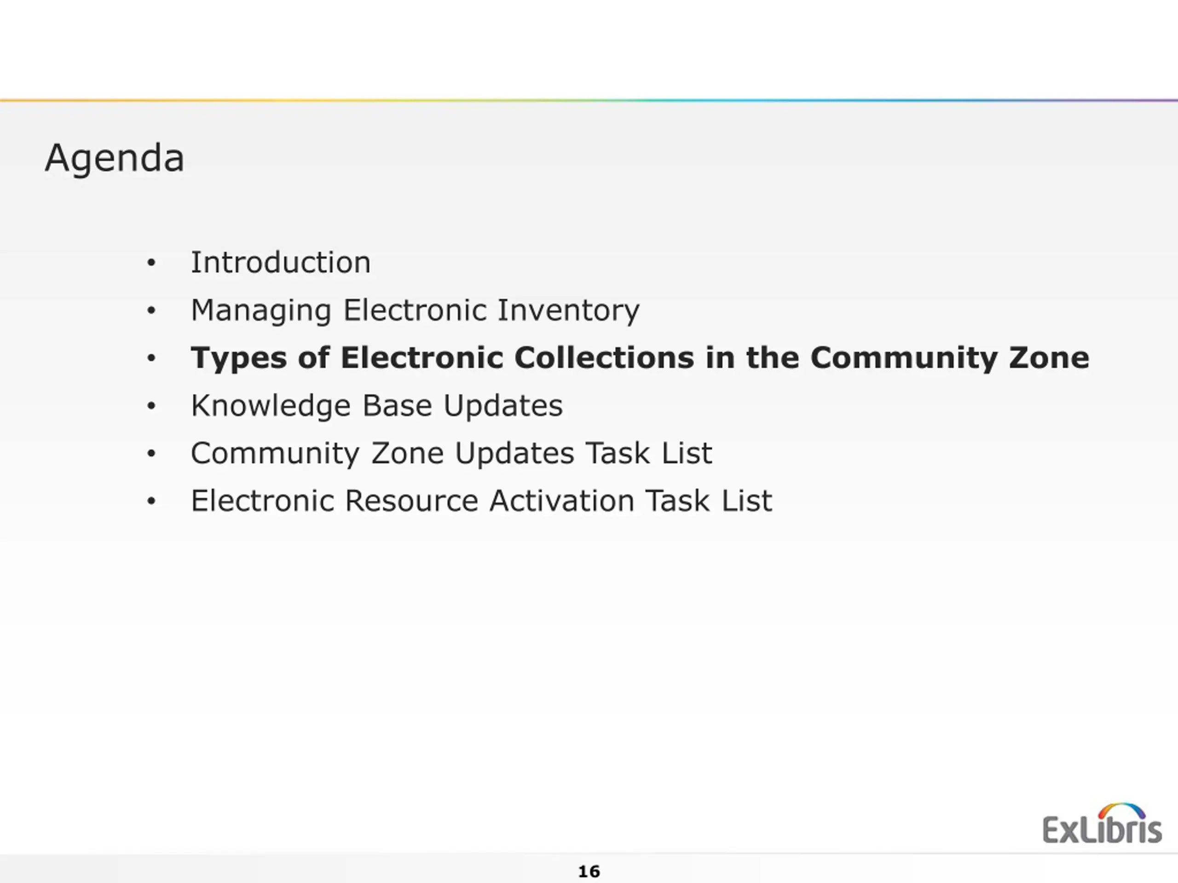Click the rainbow gradient line under the header
This screenshot has height=883, width=1178.
pyautogui.click(x=589, y=100)
